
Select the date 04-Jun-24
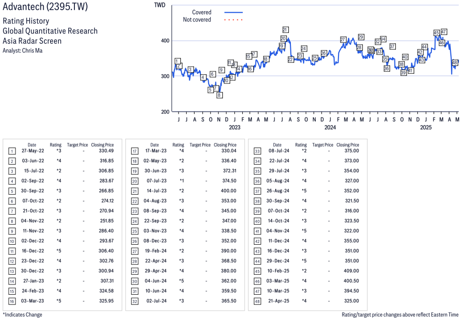[156, 281]
